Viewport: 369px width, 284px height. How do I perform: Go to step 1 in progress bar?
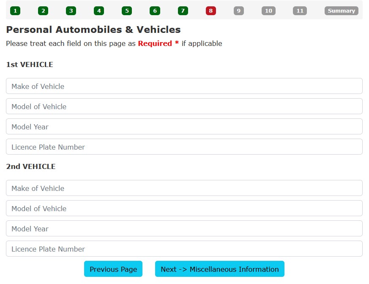[x=15, y=11]
